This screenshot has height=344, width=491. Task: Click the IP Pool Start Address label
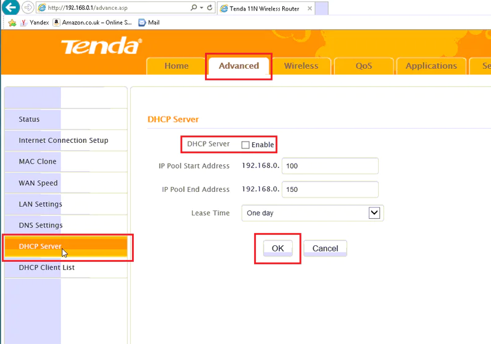pos(194,166)
